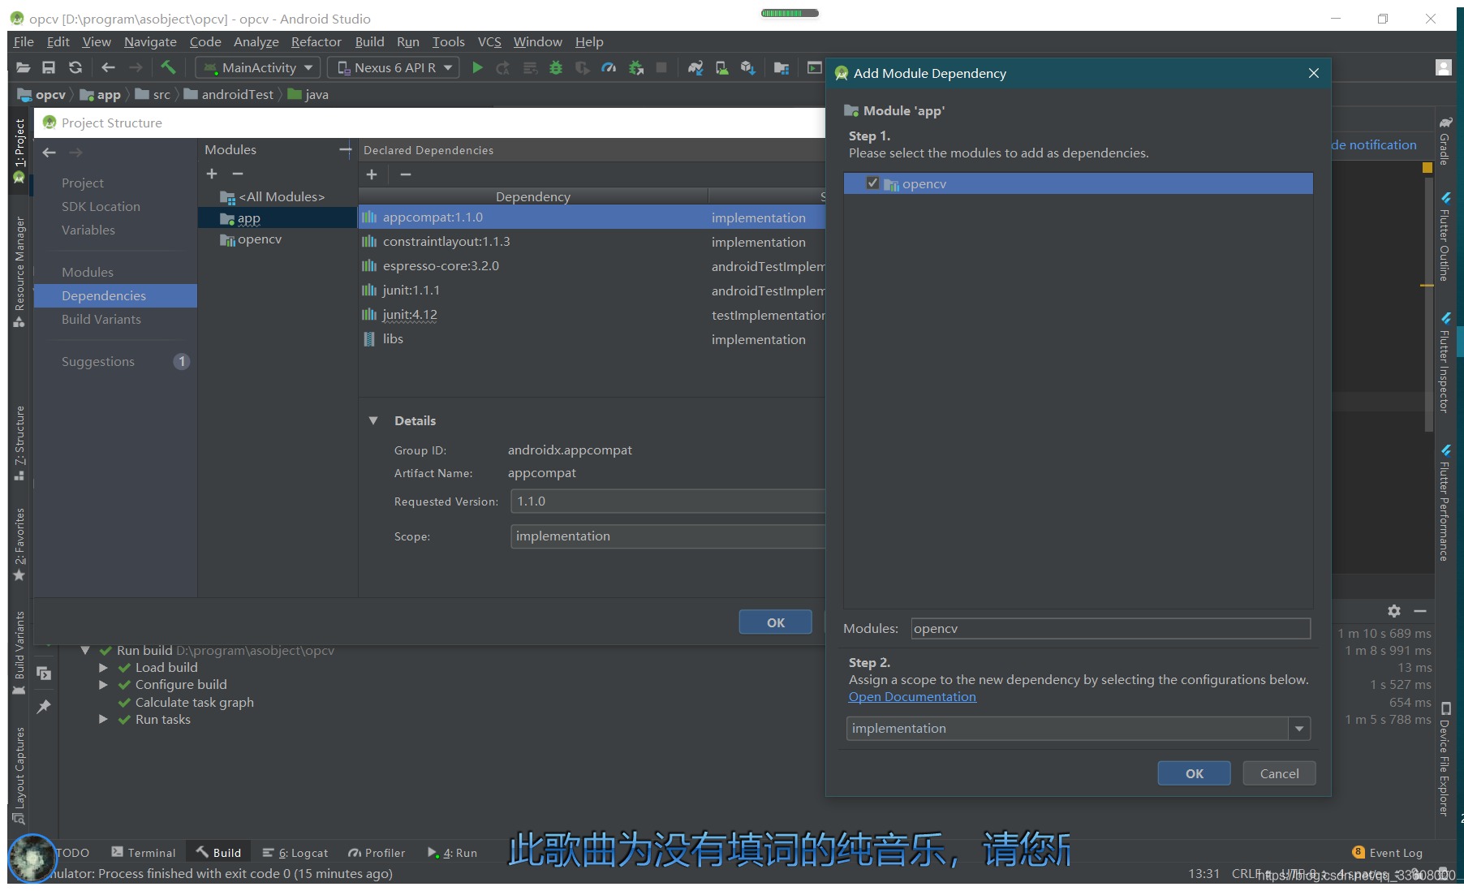Remove module using minus under Modules

[x=238, y=174]
